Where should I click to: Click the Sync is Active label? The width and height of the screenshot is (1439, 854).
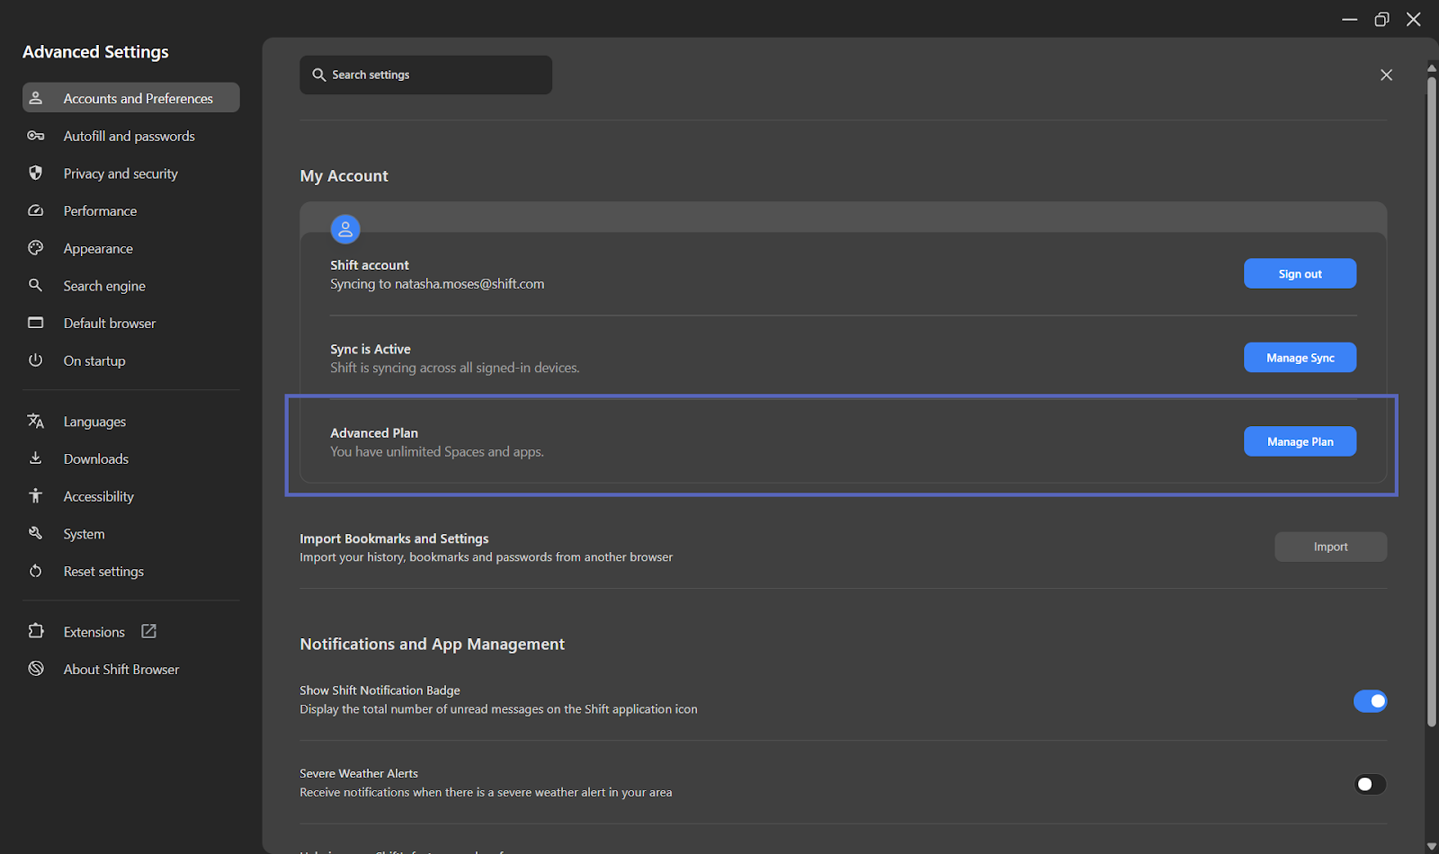371,349
